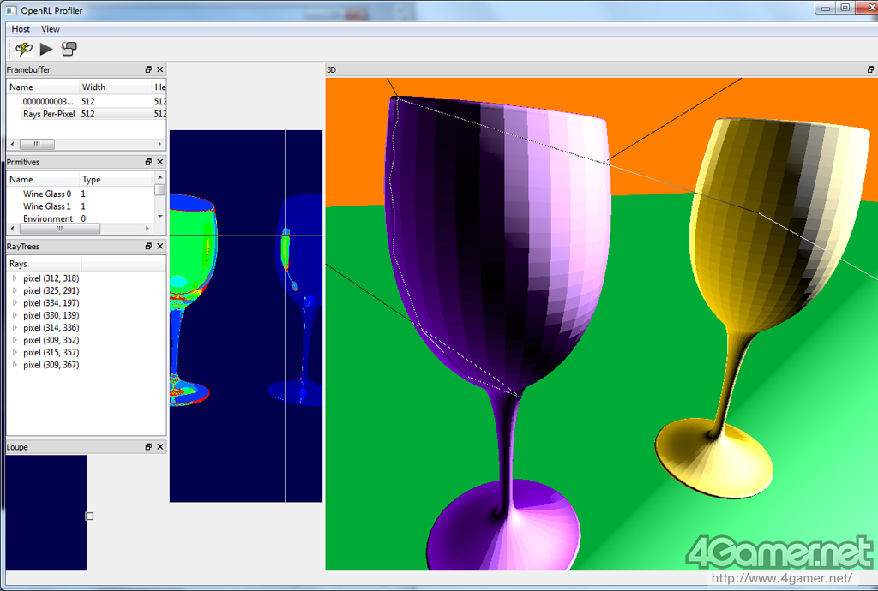Float the RayTrees panel
This screenshot has height=591, width=878.
tap(148, 246)
